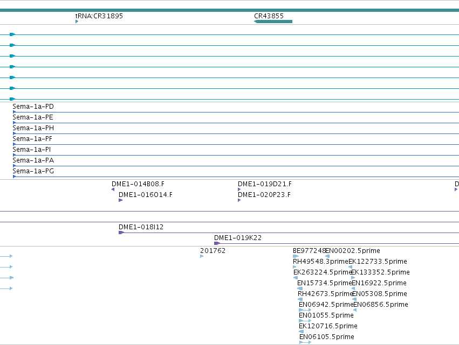The height and width of the screenshot is (345, 459).
Task: Select the BE977248 EST label
Action: coord(309,251)
